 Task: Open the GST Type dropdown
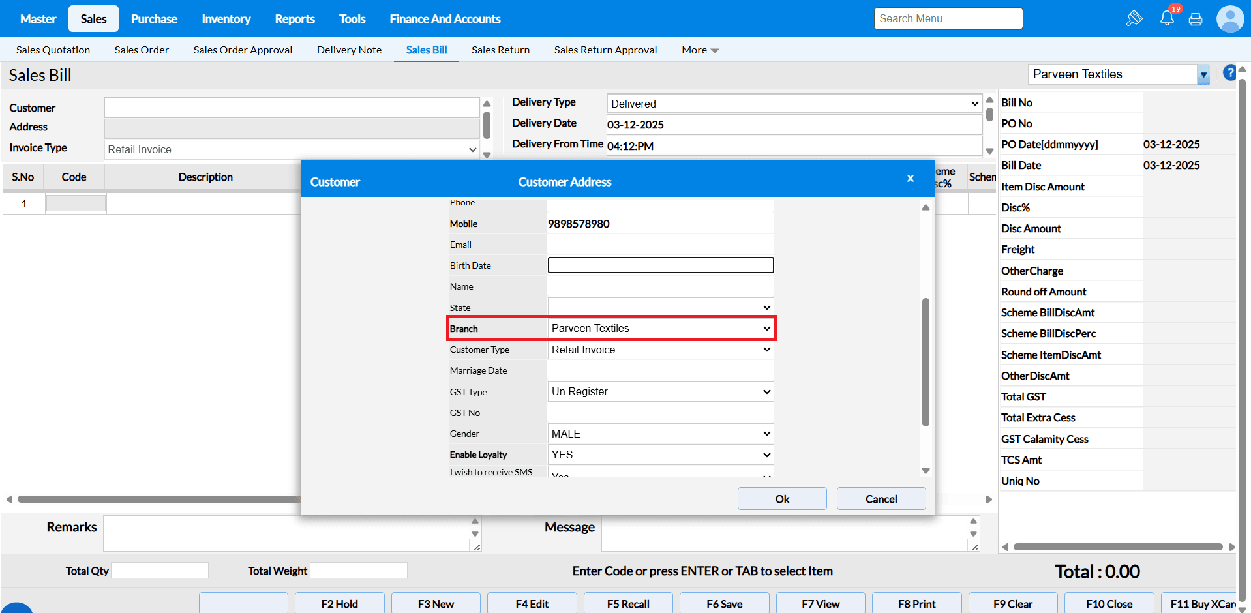pyautogui.click(x=661, y=392)
